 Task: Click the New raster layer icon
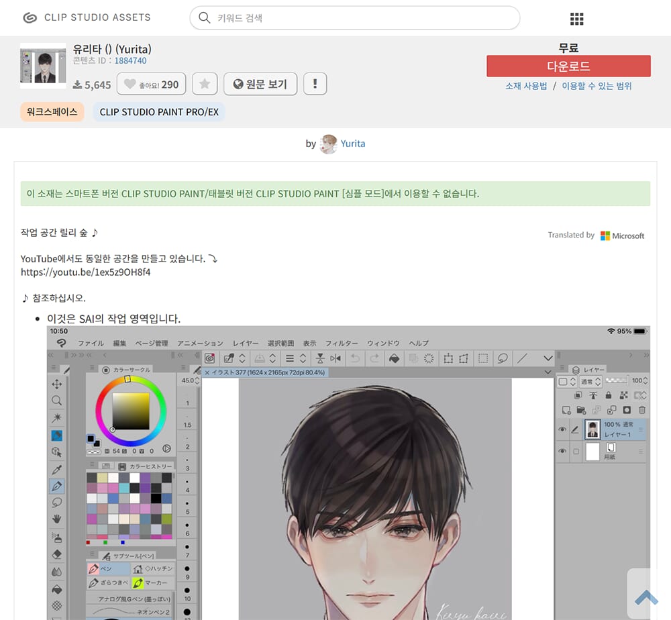click(566, 410)
